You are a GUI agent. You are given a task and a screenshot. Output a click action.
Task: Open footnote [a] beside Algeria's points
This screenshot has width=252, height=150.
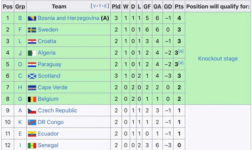coord(181,51)
